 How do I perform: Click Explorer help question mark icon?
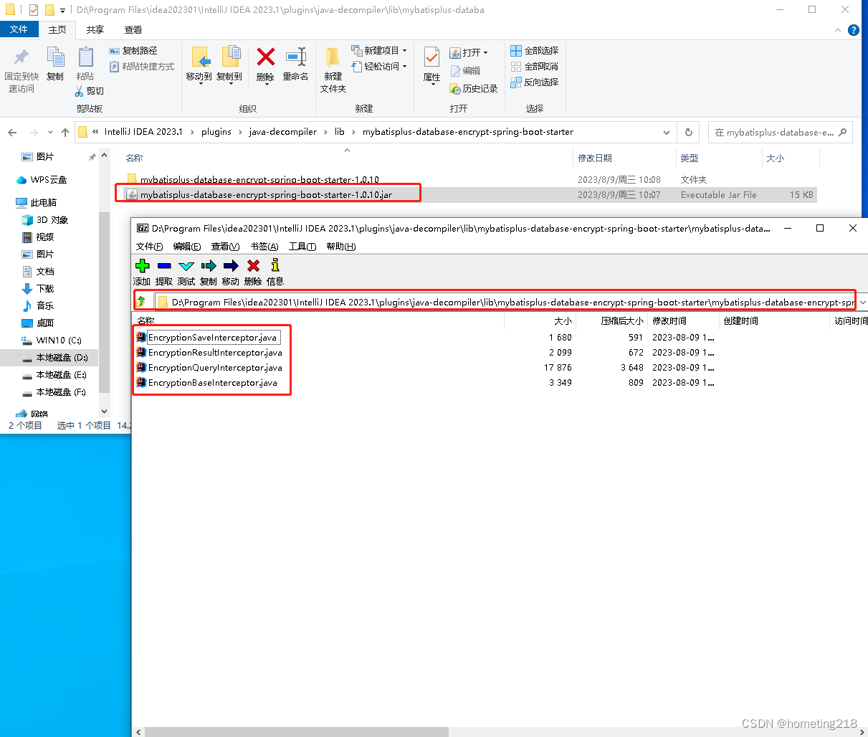pyautogui.click(x=853, y=30)
